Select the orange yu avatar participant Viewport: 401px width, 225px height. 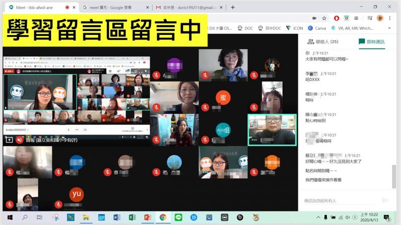tap(77, 194)
